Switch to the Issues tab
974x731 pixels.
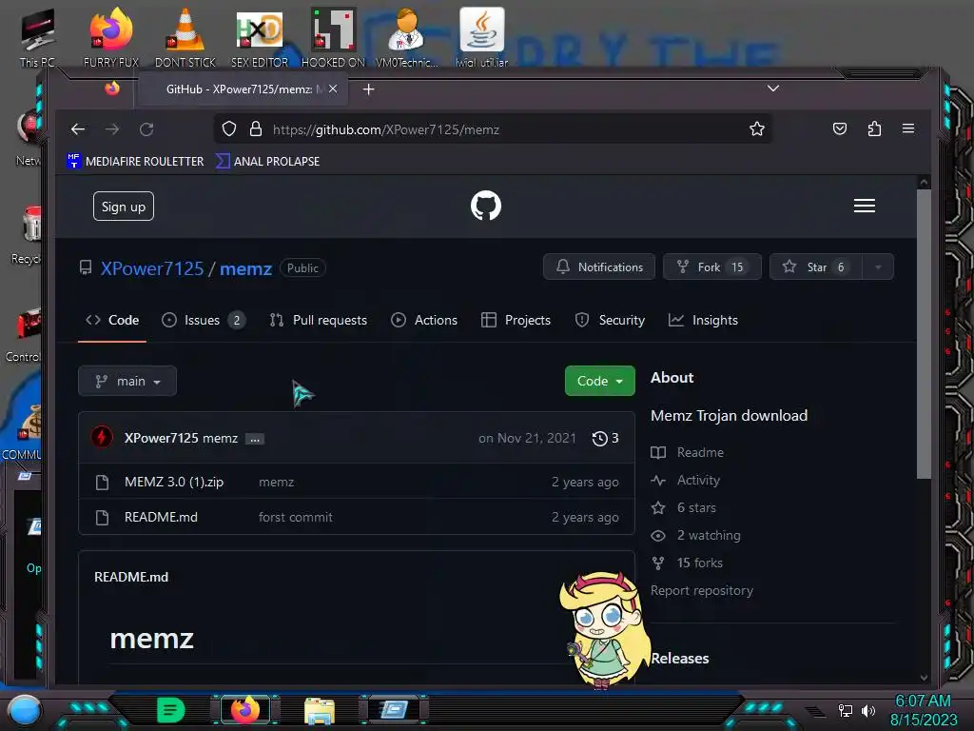pos(204,320)
